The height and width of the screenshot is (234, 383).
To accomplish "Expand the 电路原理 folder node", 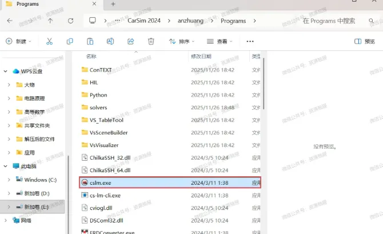I will (x=9, y=98).
